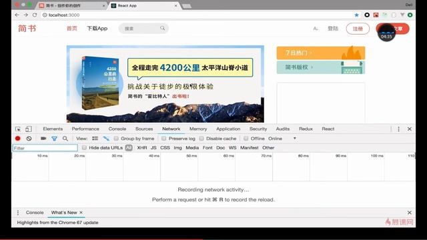Toggle the device toolbar icon
Viewport: 427px width, 240px height.
click(28, 129)
